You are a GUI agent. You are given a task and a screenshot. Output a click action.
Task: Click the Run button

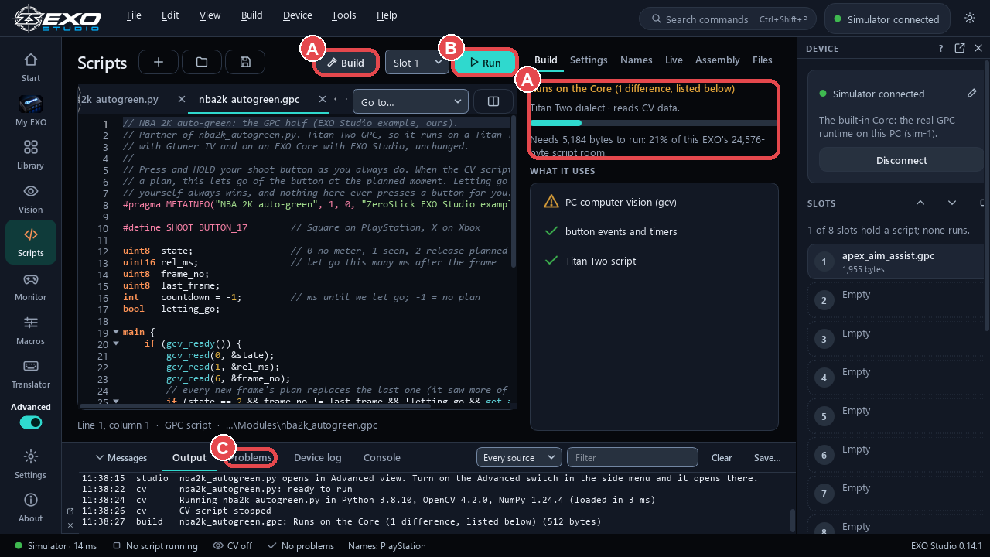click(x=485, y=63)
